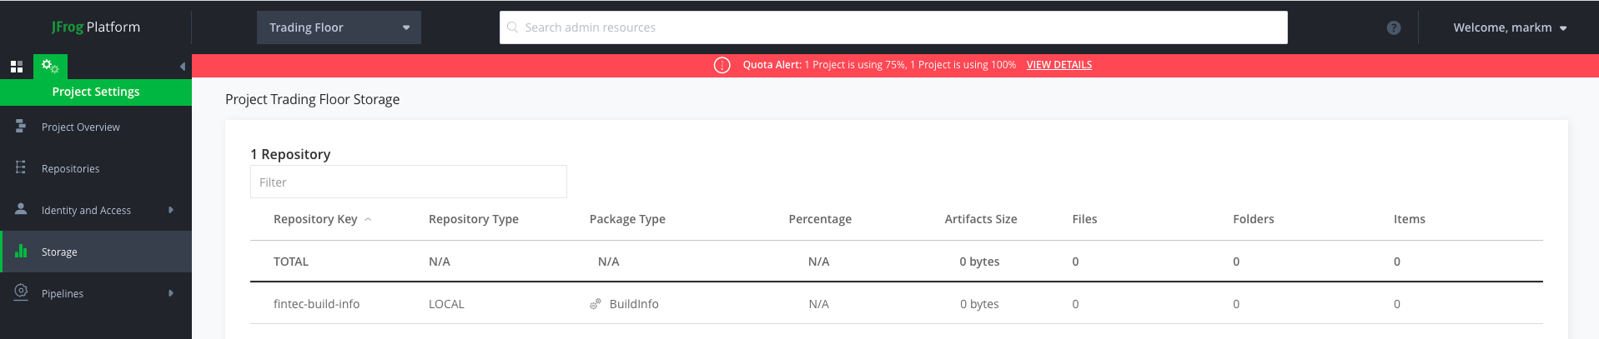Viewport: 1599px width, 339px height.
Task: Expand the Pipelines submenu
Action: click(x=170, y=293)
